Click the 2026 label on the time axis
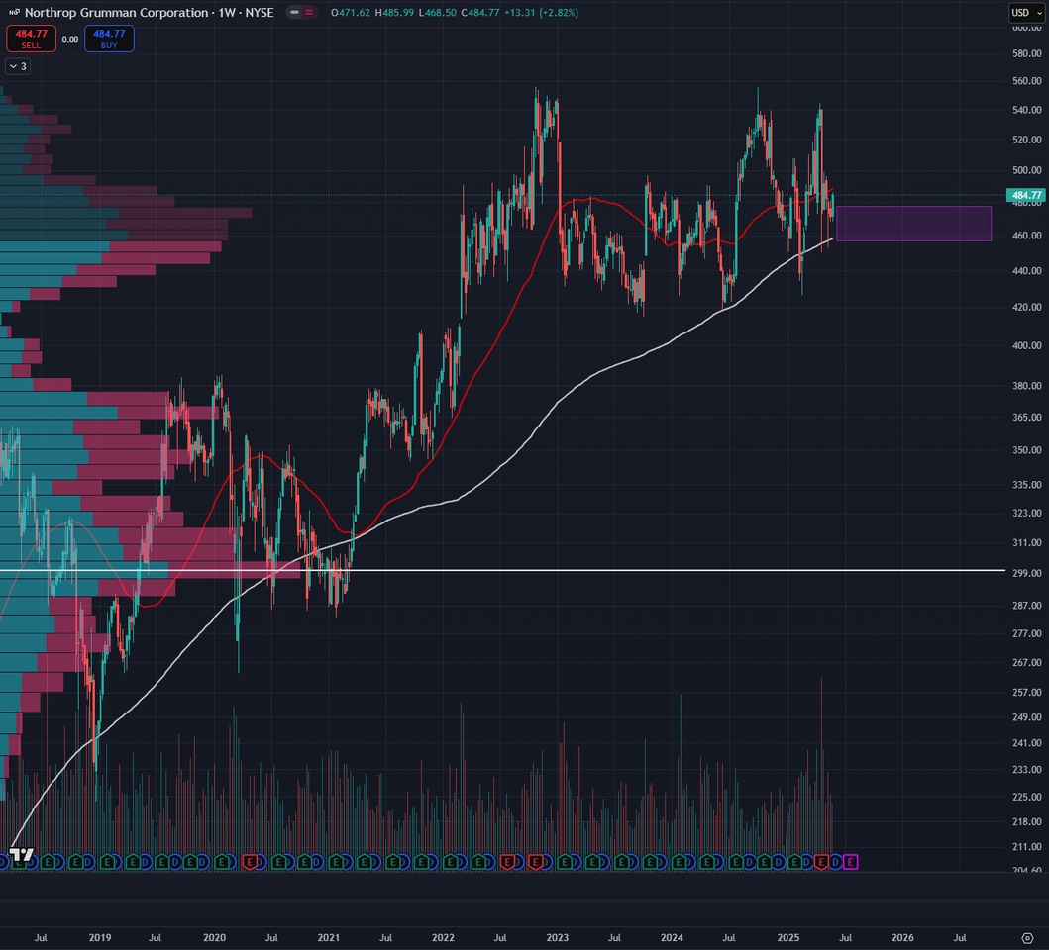 (x=902, y=938)
